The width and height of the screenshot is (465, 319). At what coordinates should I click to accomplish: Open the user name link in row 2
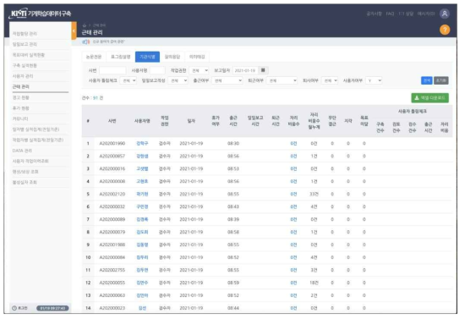(142, 156)
